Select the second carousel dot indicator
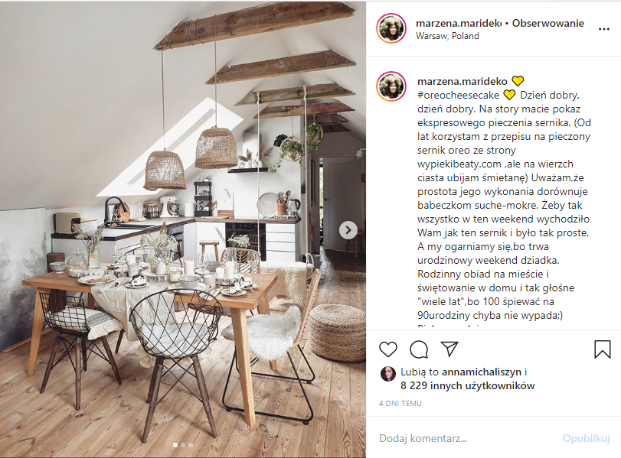 point(183,445)
